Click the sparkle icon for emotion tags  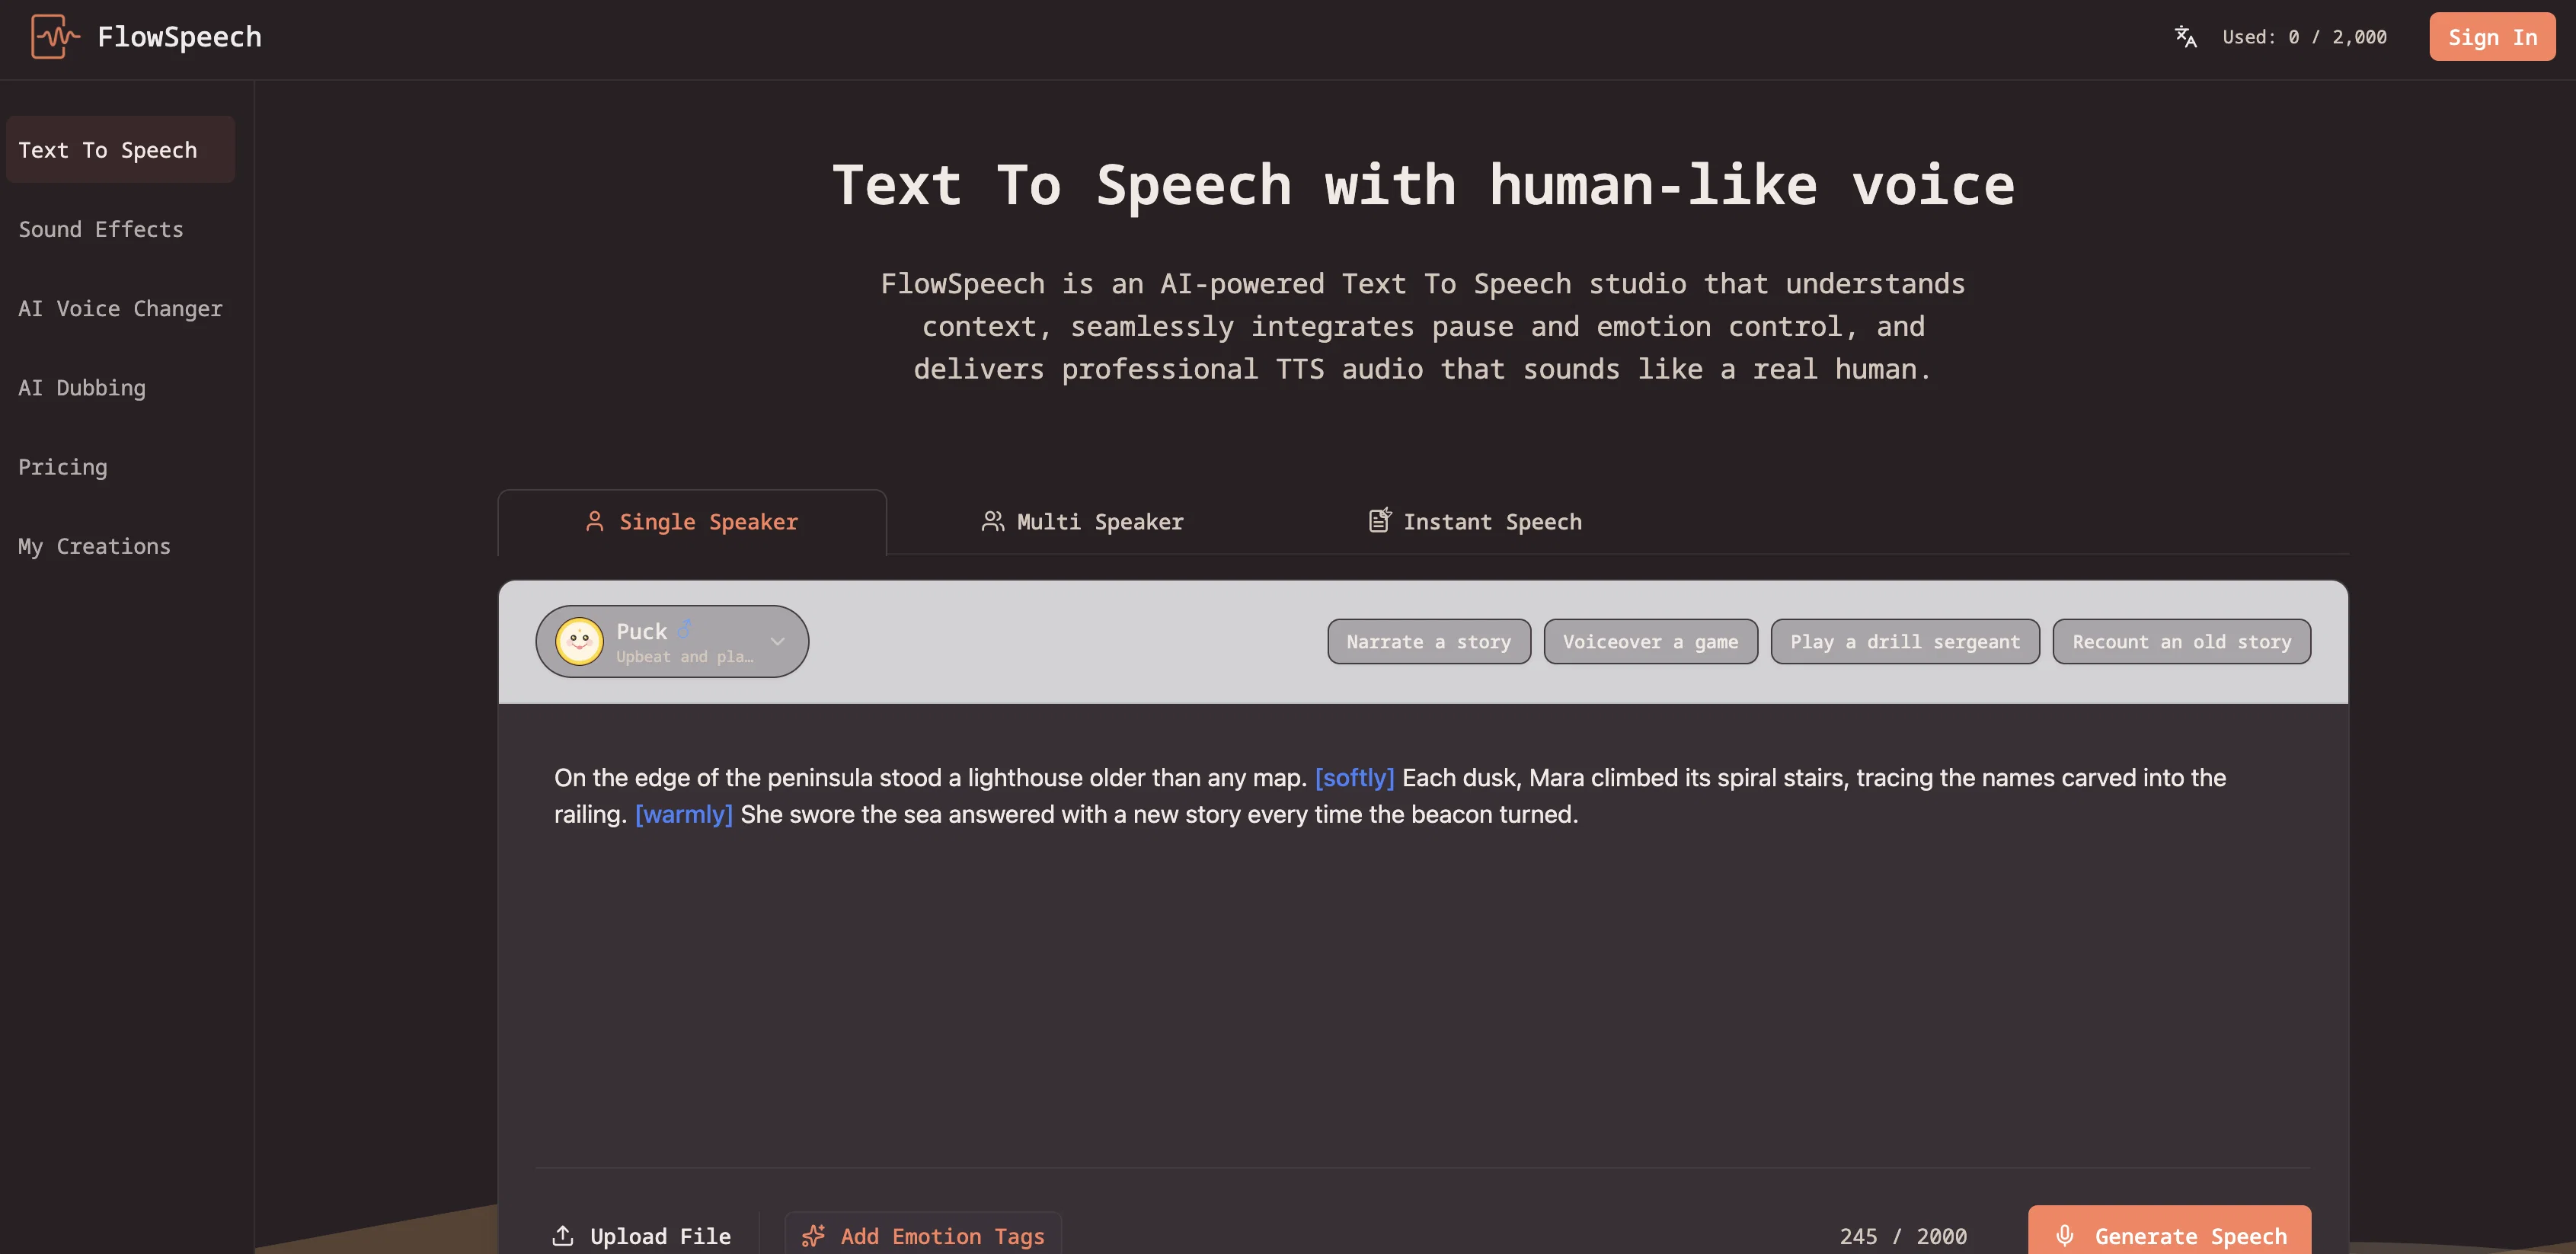tap(814, 1236)
